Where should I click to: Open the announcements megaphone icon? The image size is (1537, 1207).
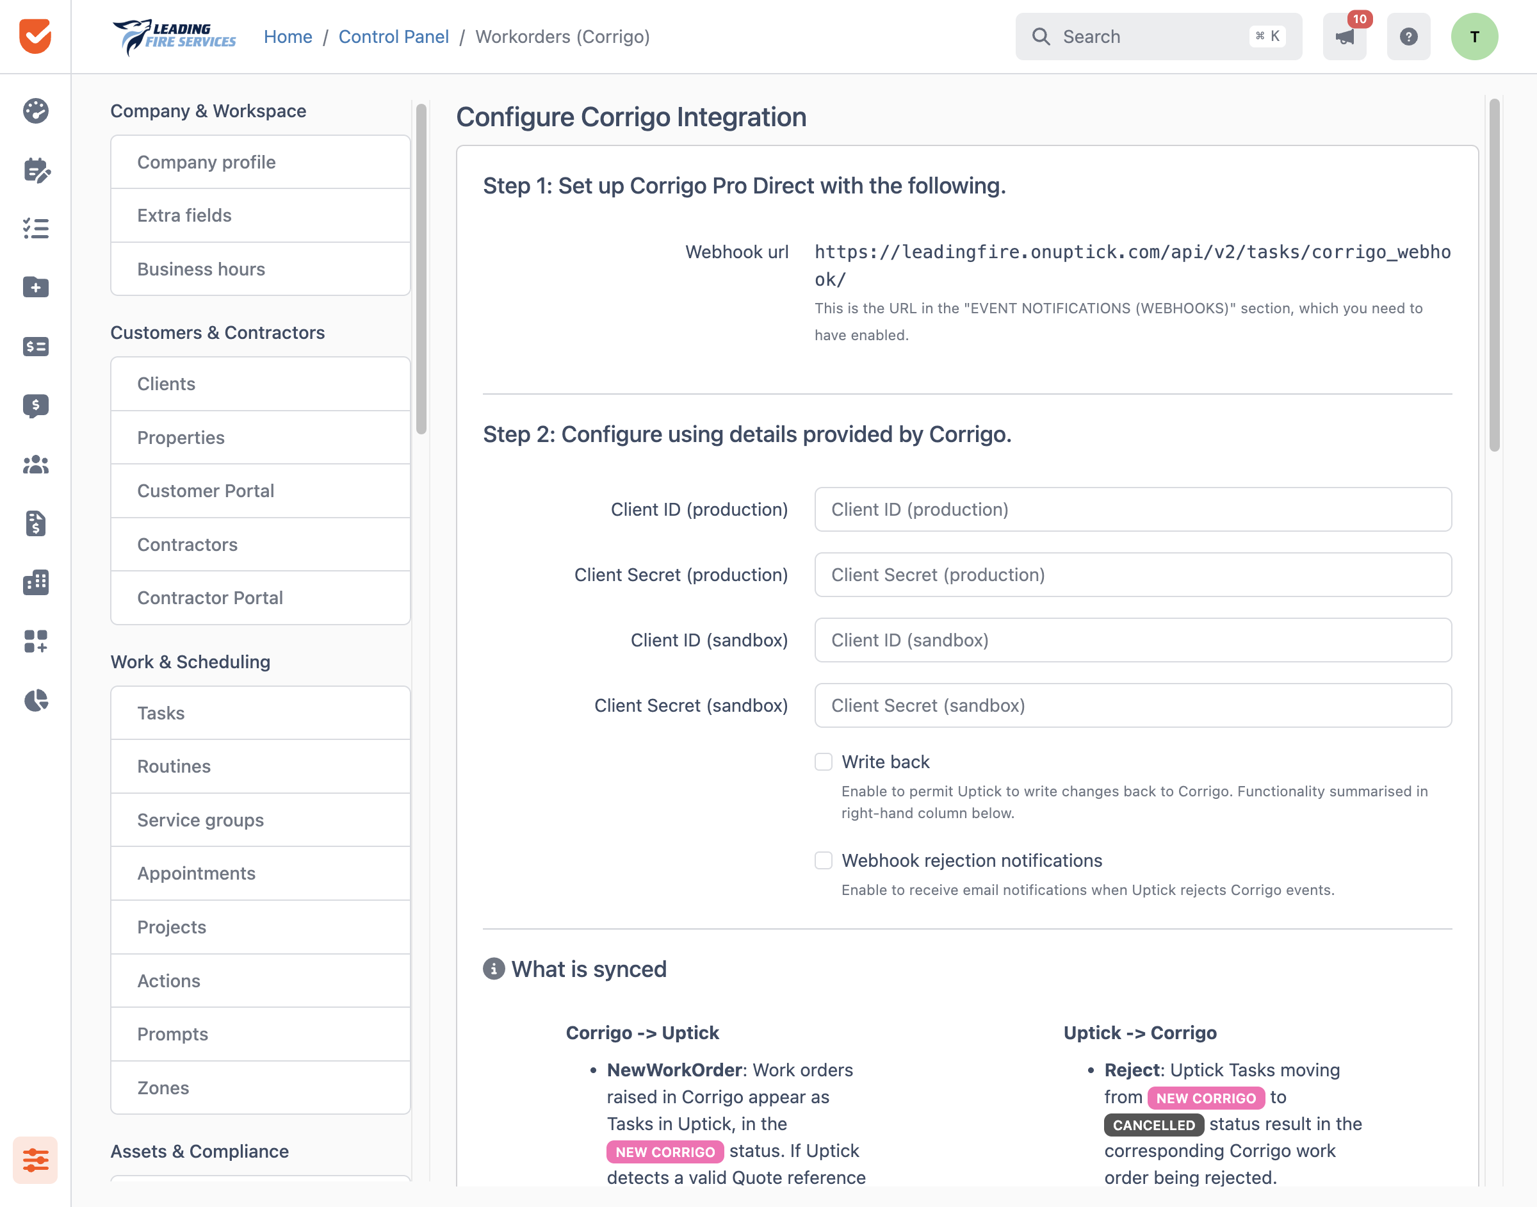coord(1344,37)
